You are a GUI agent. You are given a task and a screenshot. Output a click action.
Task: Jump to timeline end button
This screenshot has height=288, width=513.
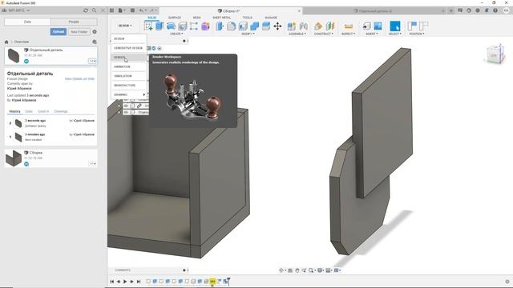coord(139,281)
